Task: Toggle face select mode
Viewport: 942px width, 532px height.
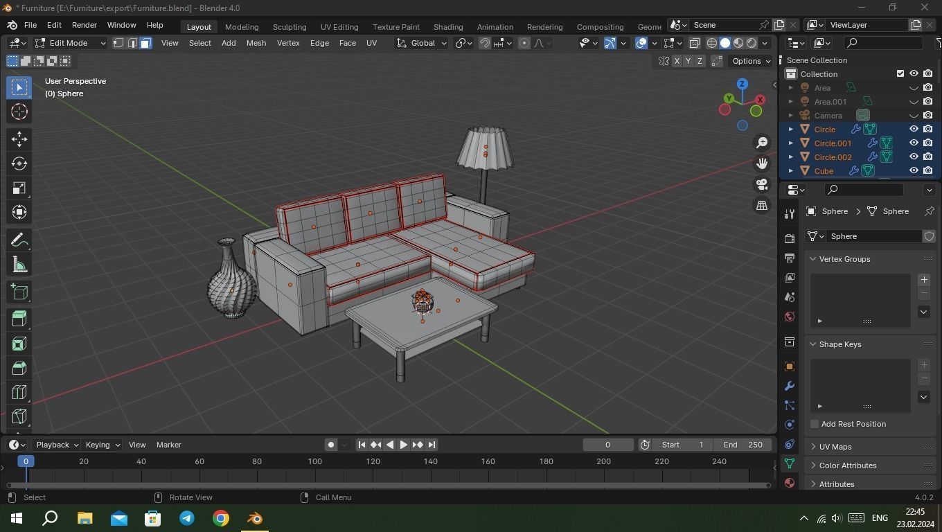Action: point(145,43)
